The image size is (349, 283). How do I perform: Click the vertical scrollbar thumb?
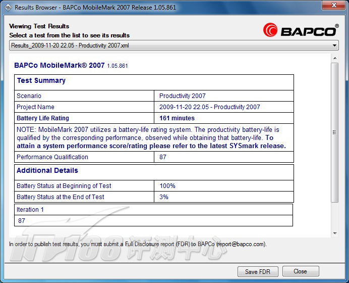click(x=334, y=132)
